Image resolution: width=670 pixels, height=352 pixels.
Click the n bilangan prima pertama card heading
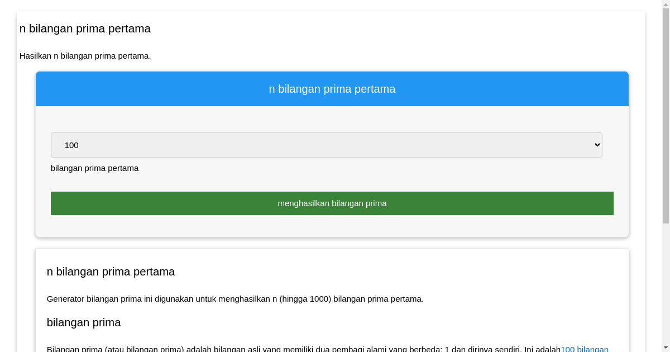click(110, 272)
